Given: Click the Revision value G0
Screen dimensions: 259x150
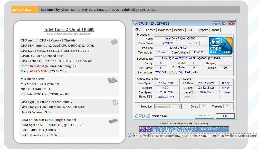Looking at the screenshot, I should click(225, 68).
